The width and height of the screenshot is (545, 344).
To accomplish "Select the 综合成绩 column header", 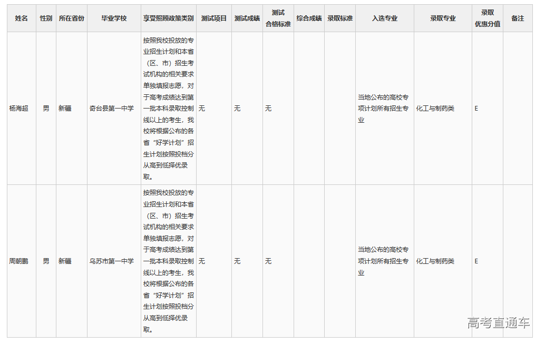I will point(309,17).
